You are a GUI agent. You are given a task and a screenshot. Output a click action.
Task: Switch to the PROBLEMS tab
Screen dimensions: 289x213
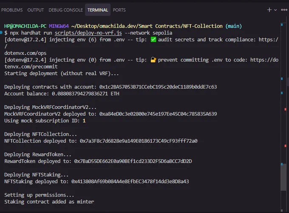[12, 10]
